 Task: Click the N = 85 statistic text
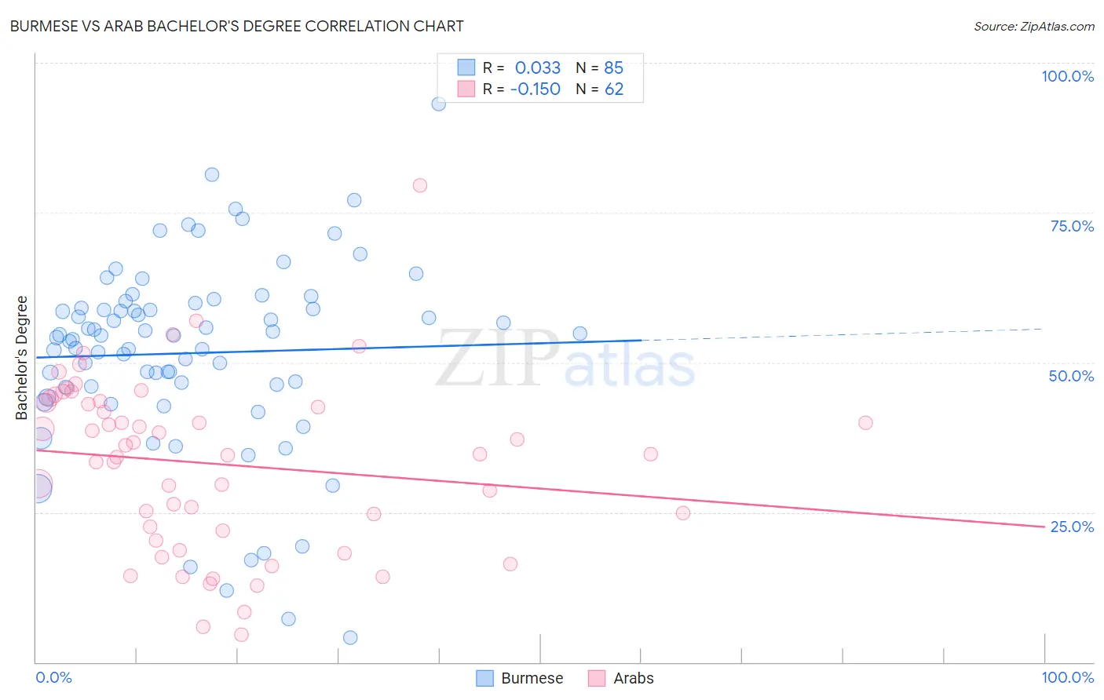[600, 67]
